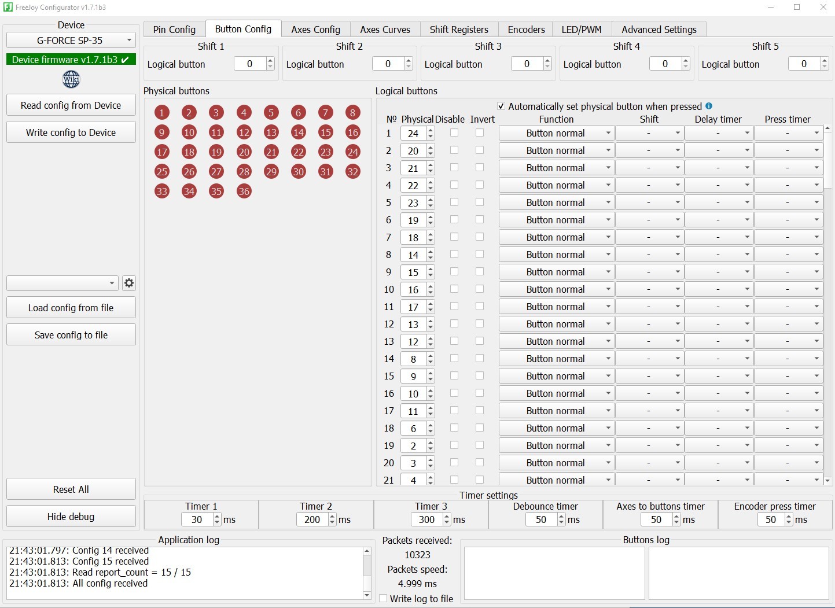Click physical button indicator 20
Viewport: 835px width, 608px height.
[244, 152]
